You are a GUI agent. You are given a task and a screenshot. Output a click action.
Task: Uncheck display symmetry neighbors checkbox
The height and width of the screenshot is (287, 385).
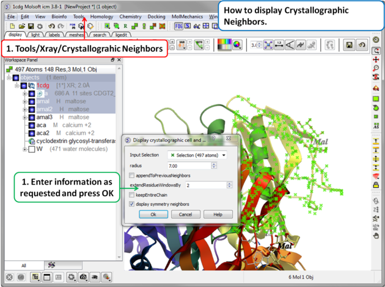tap(132, 204)
